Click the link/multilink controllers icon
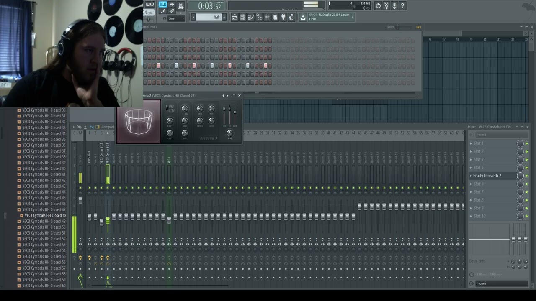Image resolution: width=536 pixels, height=301 pixels. pos(172,11)
